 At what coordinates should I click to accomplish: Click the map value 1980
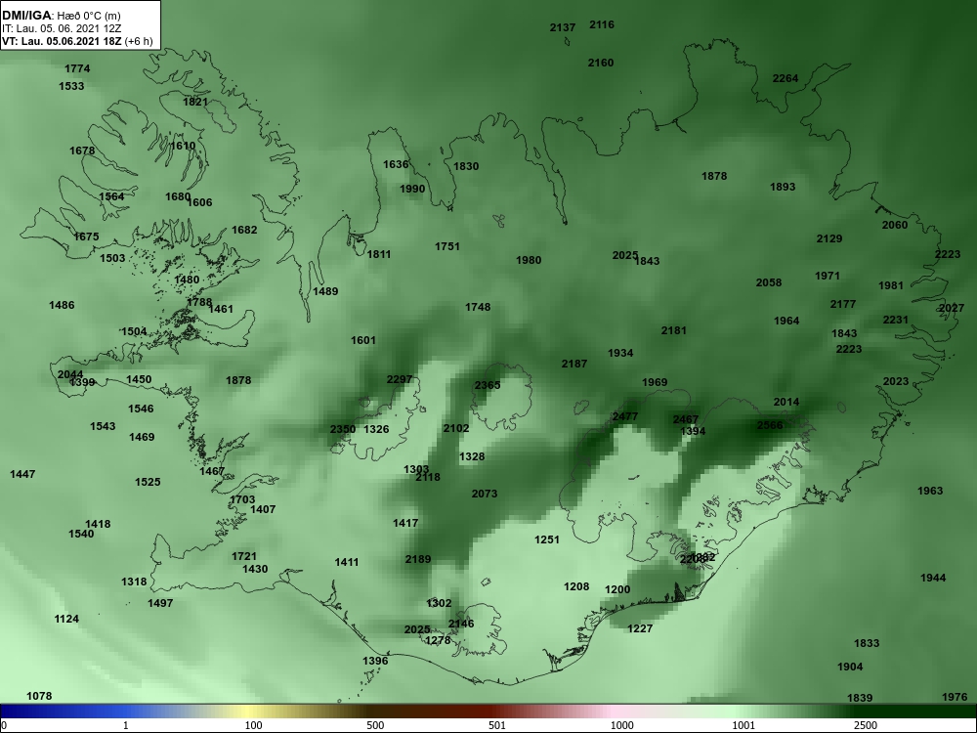[x=529, y=260]
